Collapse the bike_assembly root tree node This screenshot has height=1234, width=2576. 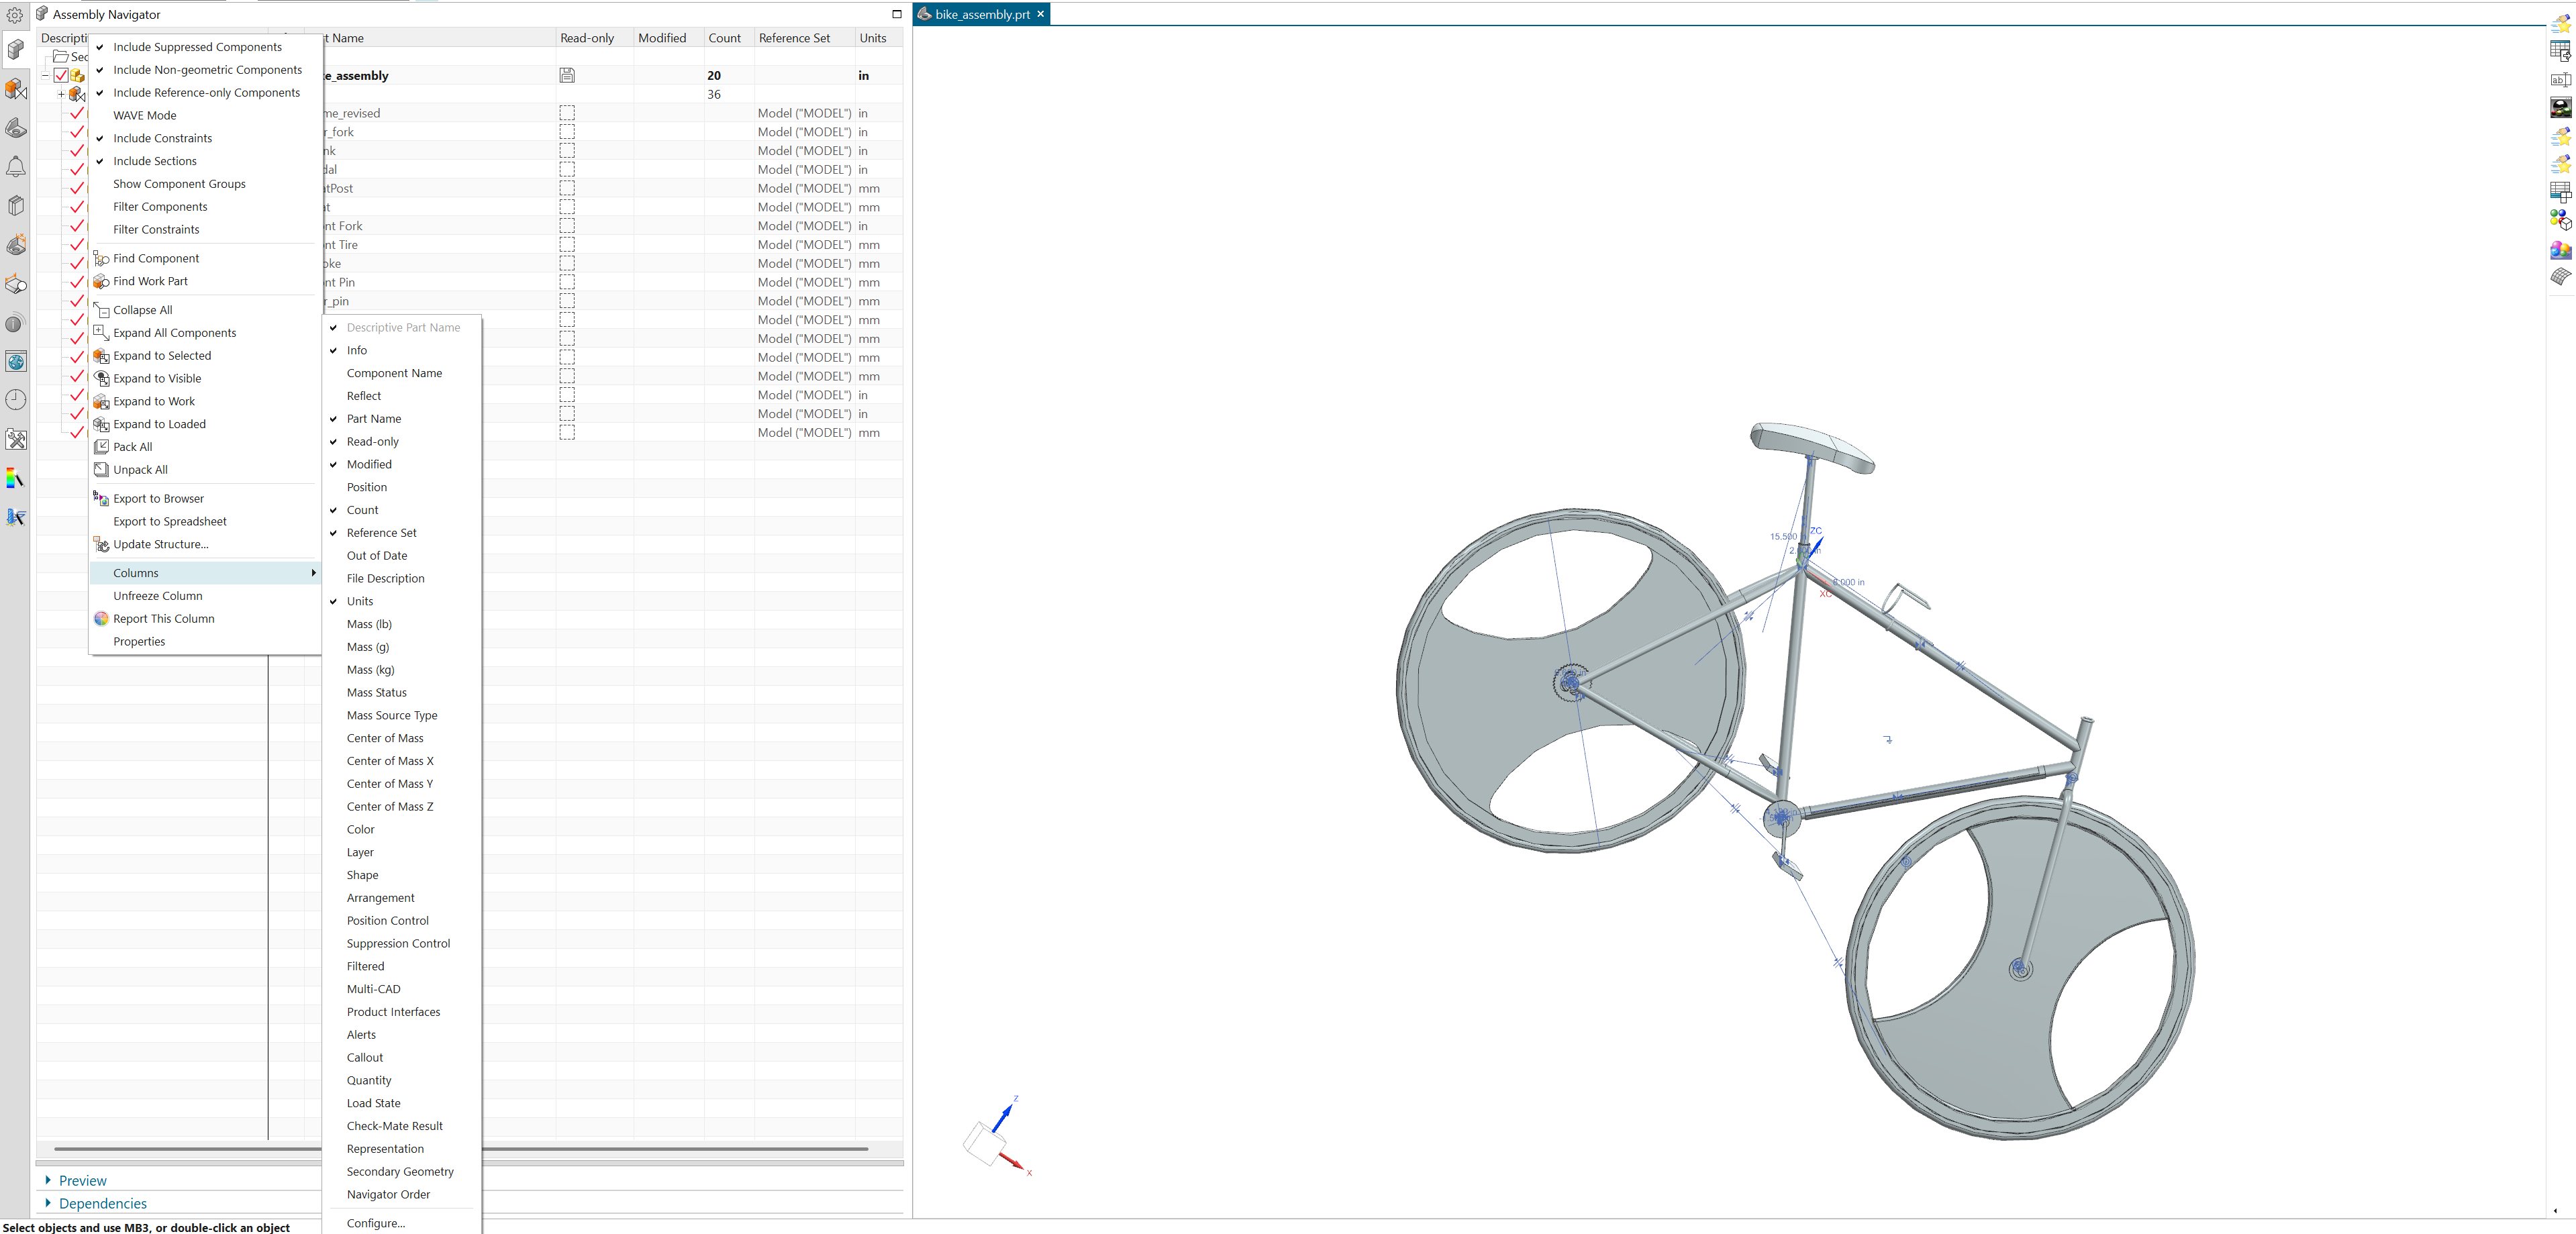[x=45, y=76]
